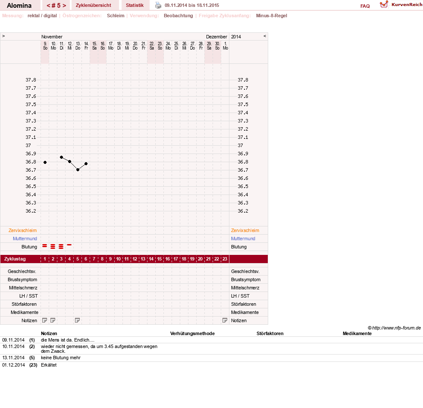This screenshot has width=423, height=408.
Task: Open the FAQ link
Action: (365, 6)
